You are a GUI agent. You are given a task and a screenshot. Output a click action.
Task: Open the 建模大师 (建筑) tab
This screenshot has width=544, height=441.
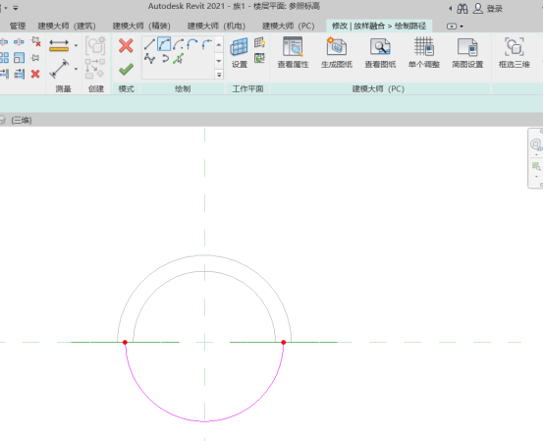(x=67, y=26)
